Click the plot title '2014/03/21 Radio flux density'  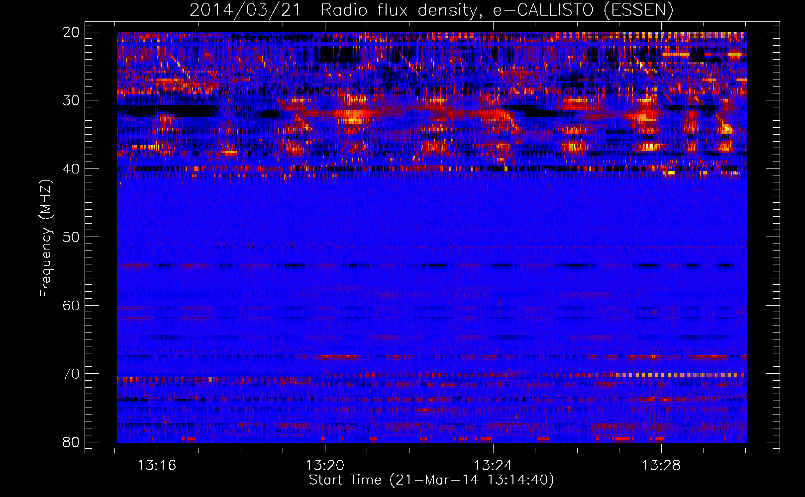[x=431, y=10]
